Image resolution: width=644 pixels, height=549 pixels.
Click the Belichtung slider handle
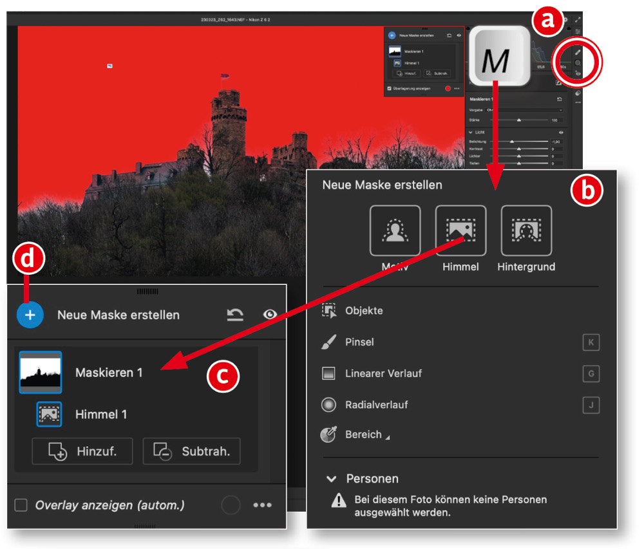tap(512, 141)
